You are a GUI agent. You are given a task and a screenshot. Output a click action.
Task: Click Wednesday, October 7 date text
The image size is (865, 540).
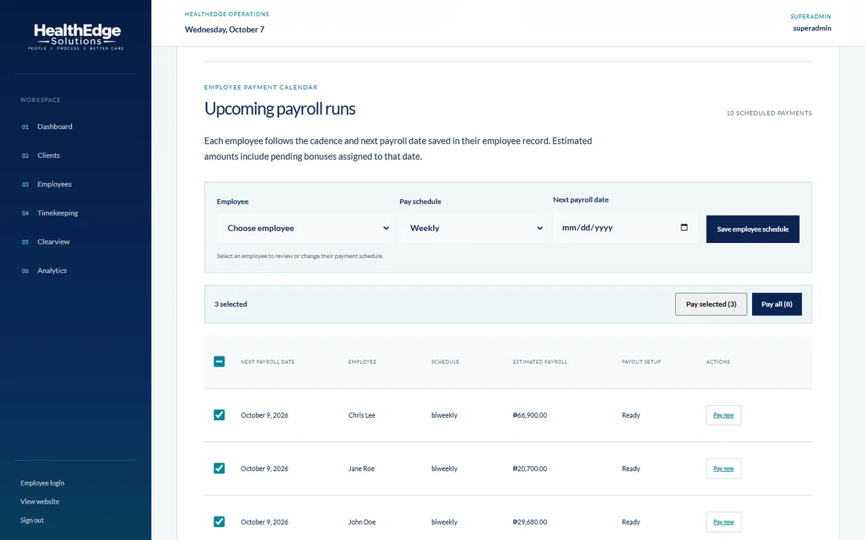click(224, 30)
